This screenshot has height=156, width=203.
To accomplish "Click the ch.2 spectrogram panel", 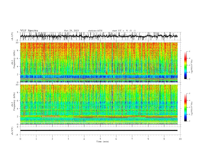I will point(99,105).
